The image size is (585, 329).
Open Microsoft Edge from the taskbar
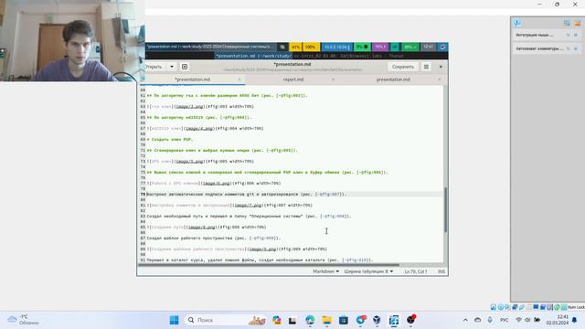tap(310, 320)
